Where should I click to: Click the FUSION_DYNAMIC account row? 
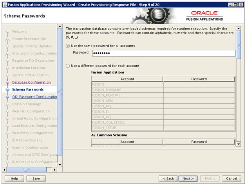[x=163, y=90]
